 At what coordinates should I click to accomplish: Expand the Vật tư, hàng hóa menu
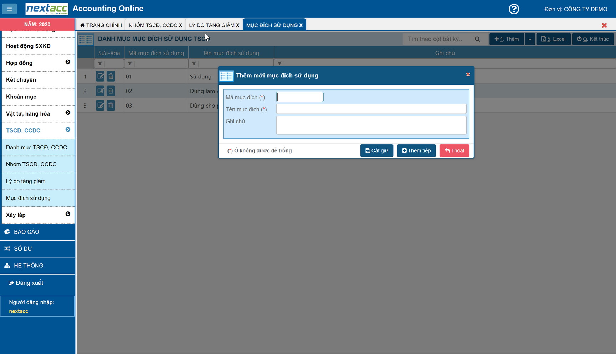pyautogui.click(x=68, y=113)
